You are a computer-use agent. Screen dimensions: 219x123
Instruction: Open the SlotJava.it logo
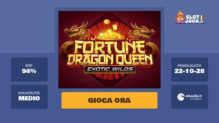[190, 17]
